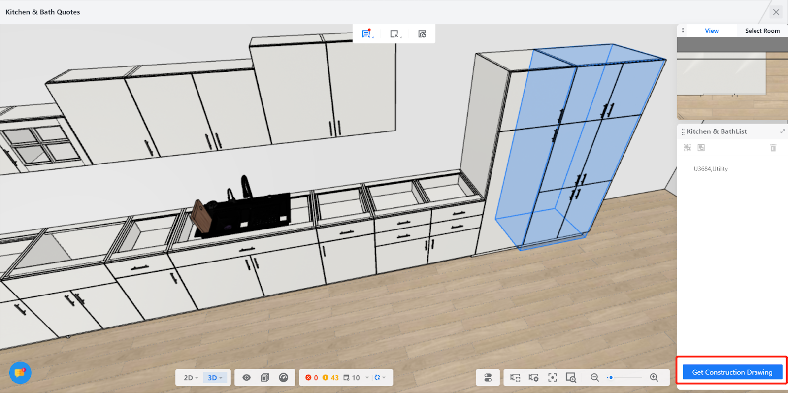Click the zoom level slider

(624, 378)
